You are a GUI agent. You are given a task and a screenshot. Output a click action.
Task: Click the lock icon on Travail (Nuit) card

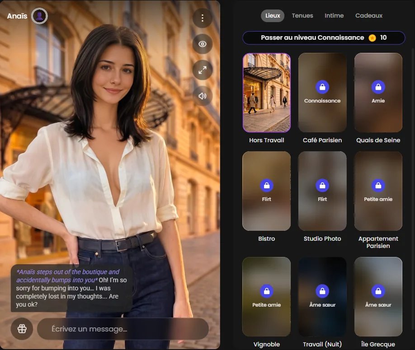click(x=322, y=291)
